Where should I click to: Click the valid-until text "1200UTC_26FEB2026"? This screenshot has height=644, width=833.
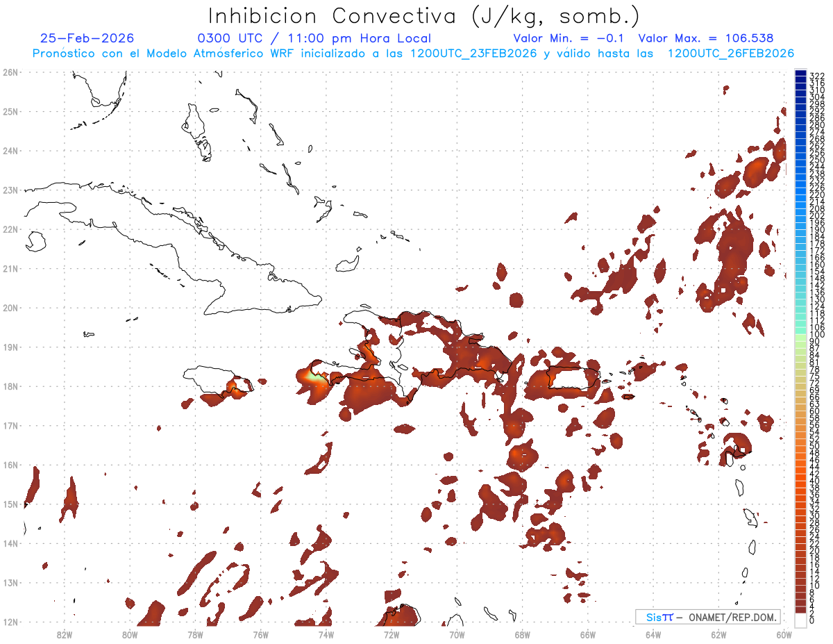(730, 53)
